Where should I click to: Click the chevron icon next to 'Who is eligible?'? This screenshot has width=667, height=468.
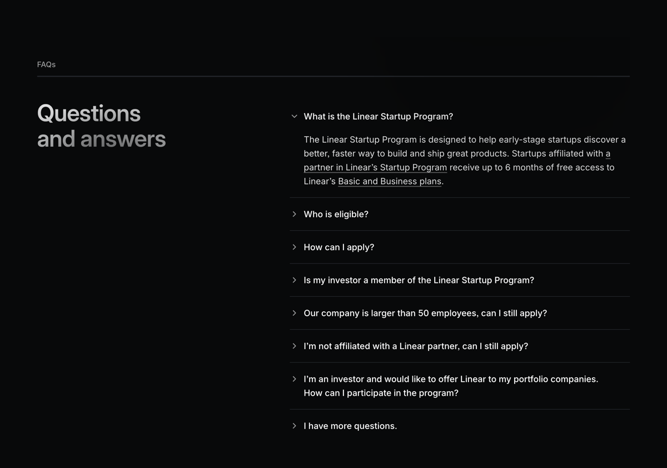(x=294, y=214)
